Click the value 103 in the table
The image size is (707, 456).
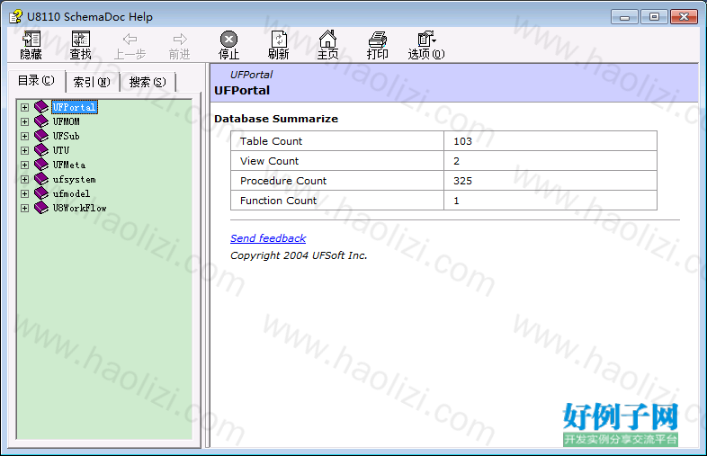point(462,141)
